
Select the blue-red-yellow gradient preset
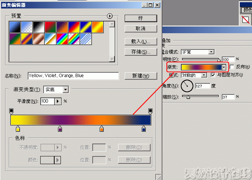pos(74,27)
